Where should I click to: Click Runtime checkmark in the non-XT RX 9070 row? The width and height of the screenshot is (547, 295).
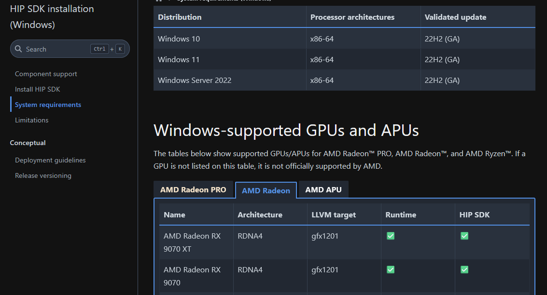(391, 269)
